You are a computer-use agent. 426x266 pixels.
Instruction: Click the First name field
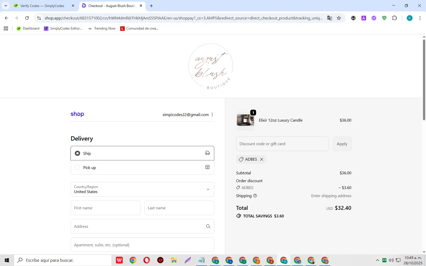point(105,208)
